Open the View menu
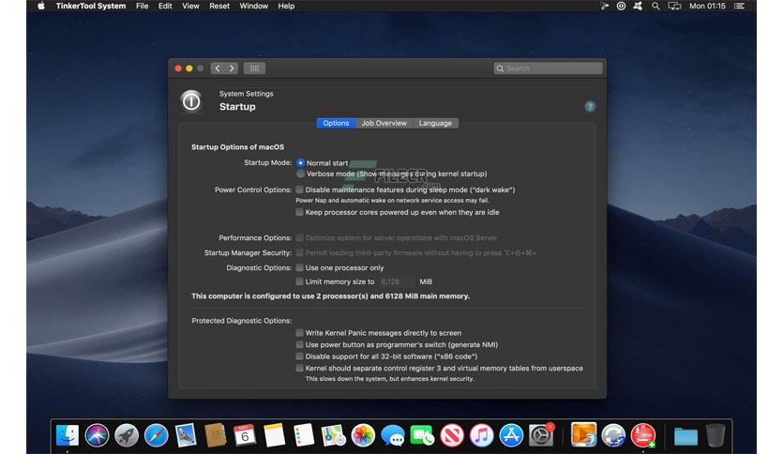Image resolution: width=784 pixels, height=454 pixels. click(190, 6)
